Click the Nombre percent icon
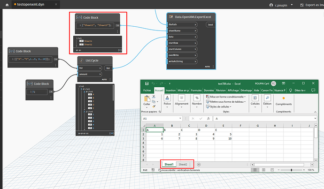The image size is (324, 189). pyautogui.click(x=196, y=98)
